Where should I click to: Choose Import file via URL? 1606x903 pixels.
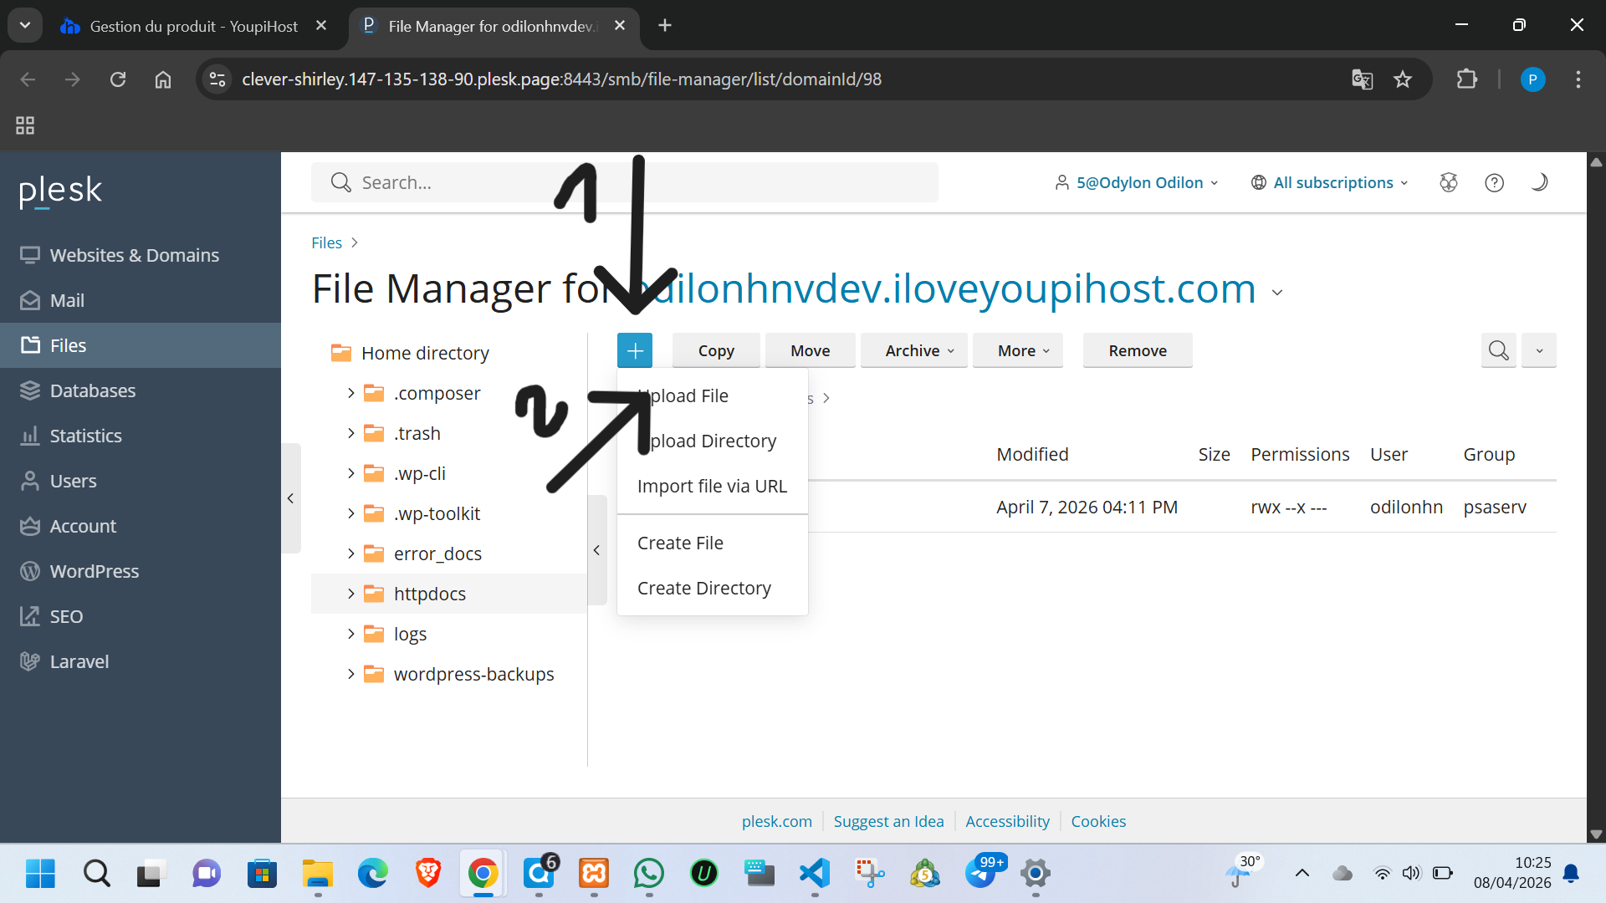(712, 486)
